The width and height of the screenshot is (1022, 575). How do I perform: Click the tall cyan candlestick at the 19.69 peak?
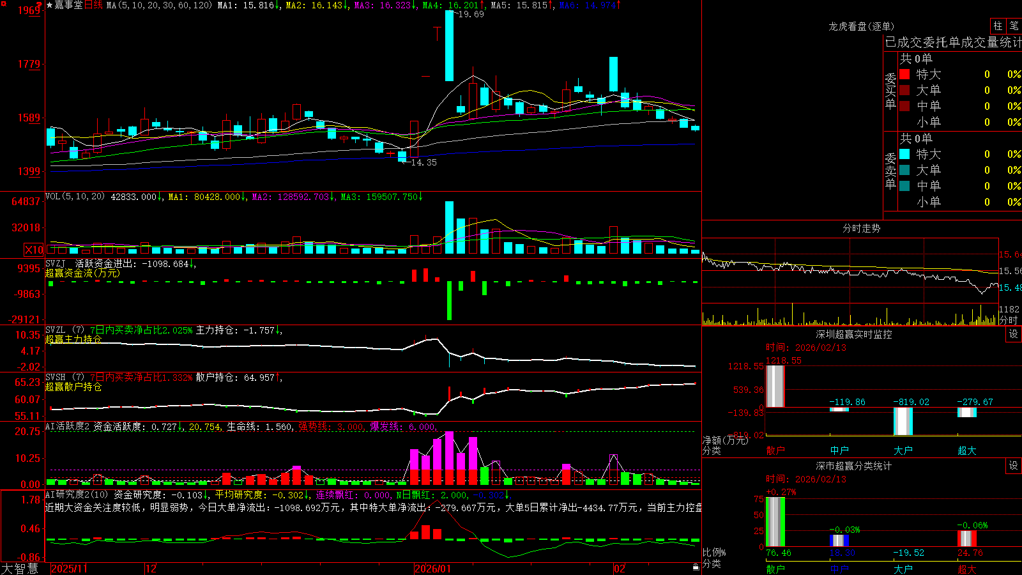tap(450, 45)
